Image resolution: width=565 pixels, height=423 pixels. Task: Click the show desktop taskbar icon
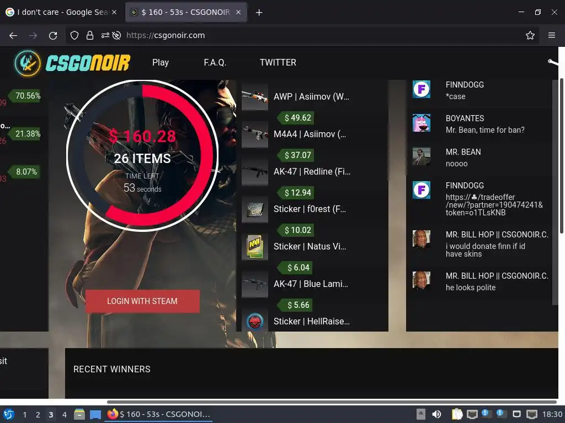coord(95,414)
